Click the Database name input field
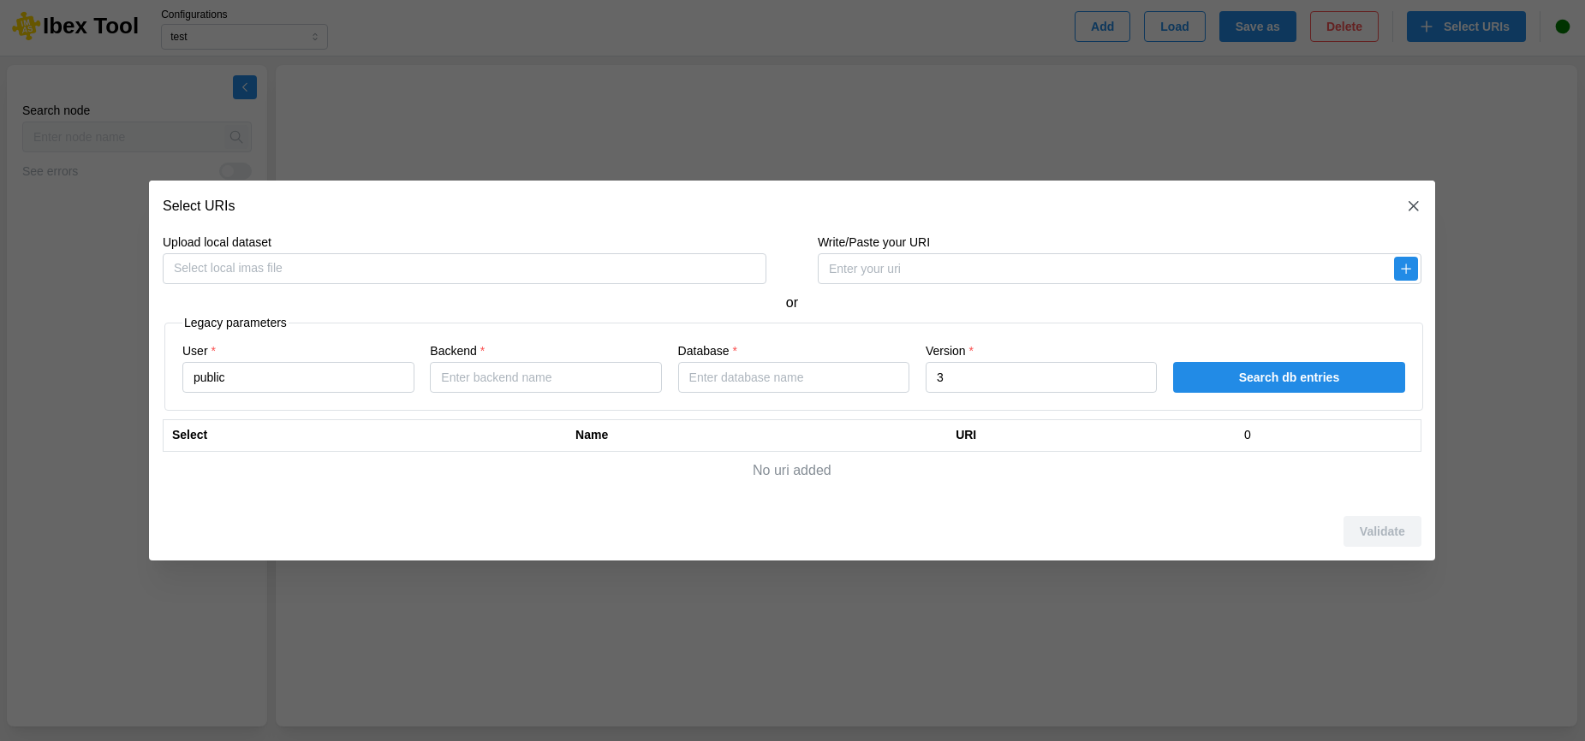 [793, 377]
